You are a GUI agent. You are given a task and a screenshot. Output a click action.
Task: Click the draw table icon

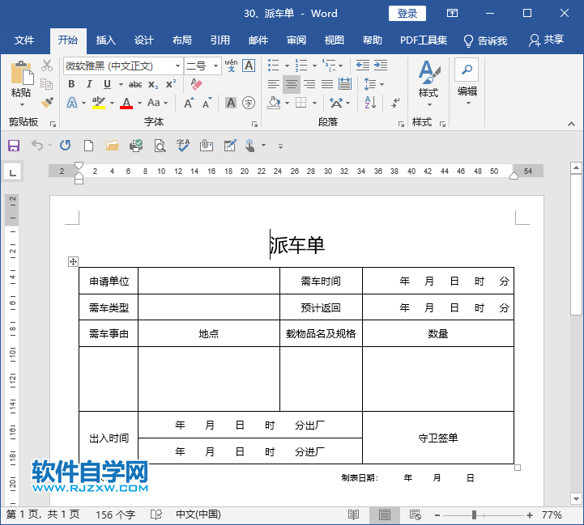point(230,146)
